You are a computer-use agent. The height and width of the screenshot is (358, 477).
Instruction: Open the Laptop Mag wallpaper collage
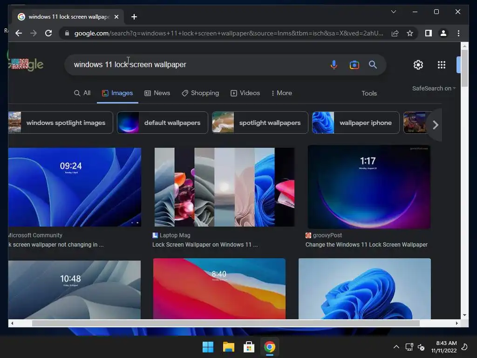coord(224,187)
